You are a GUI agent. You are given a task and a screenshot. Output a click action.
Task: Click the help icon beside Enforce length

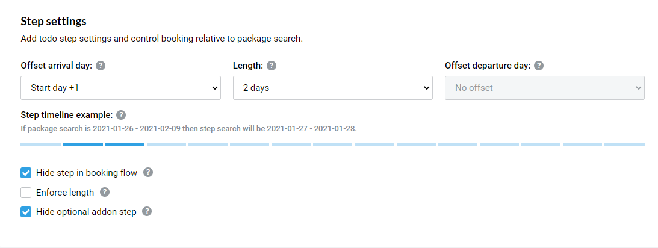[105, 192]
